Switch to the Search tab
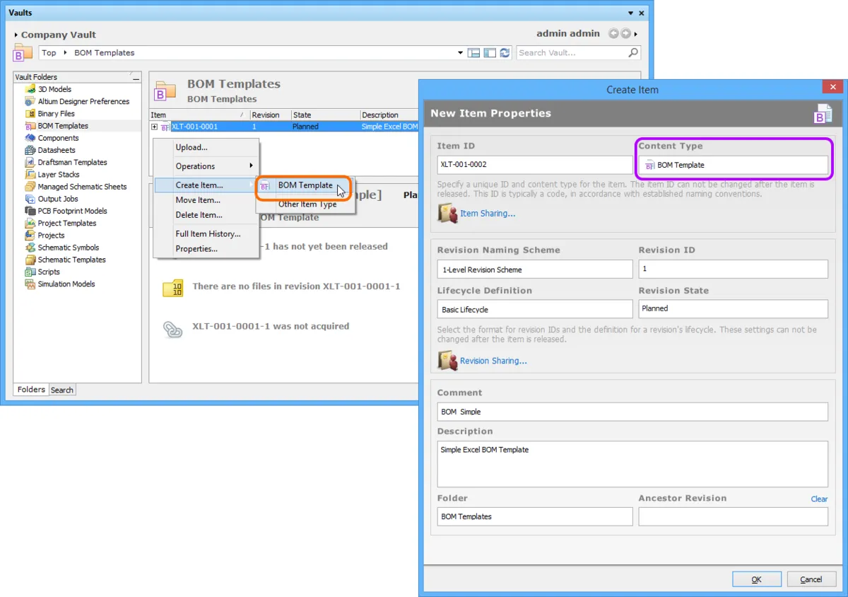The height and width of the screenshot is (597, 848). [x=62, y=390]
